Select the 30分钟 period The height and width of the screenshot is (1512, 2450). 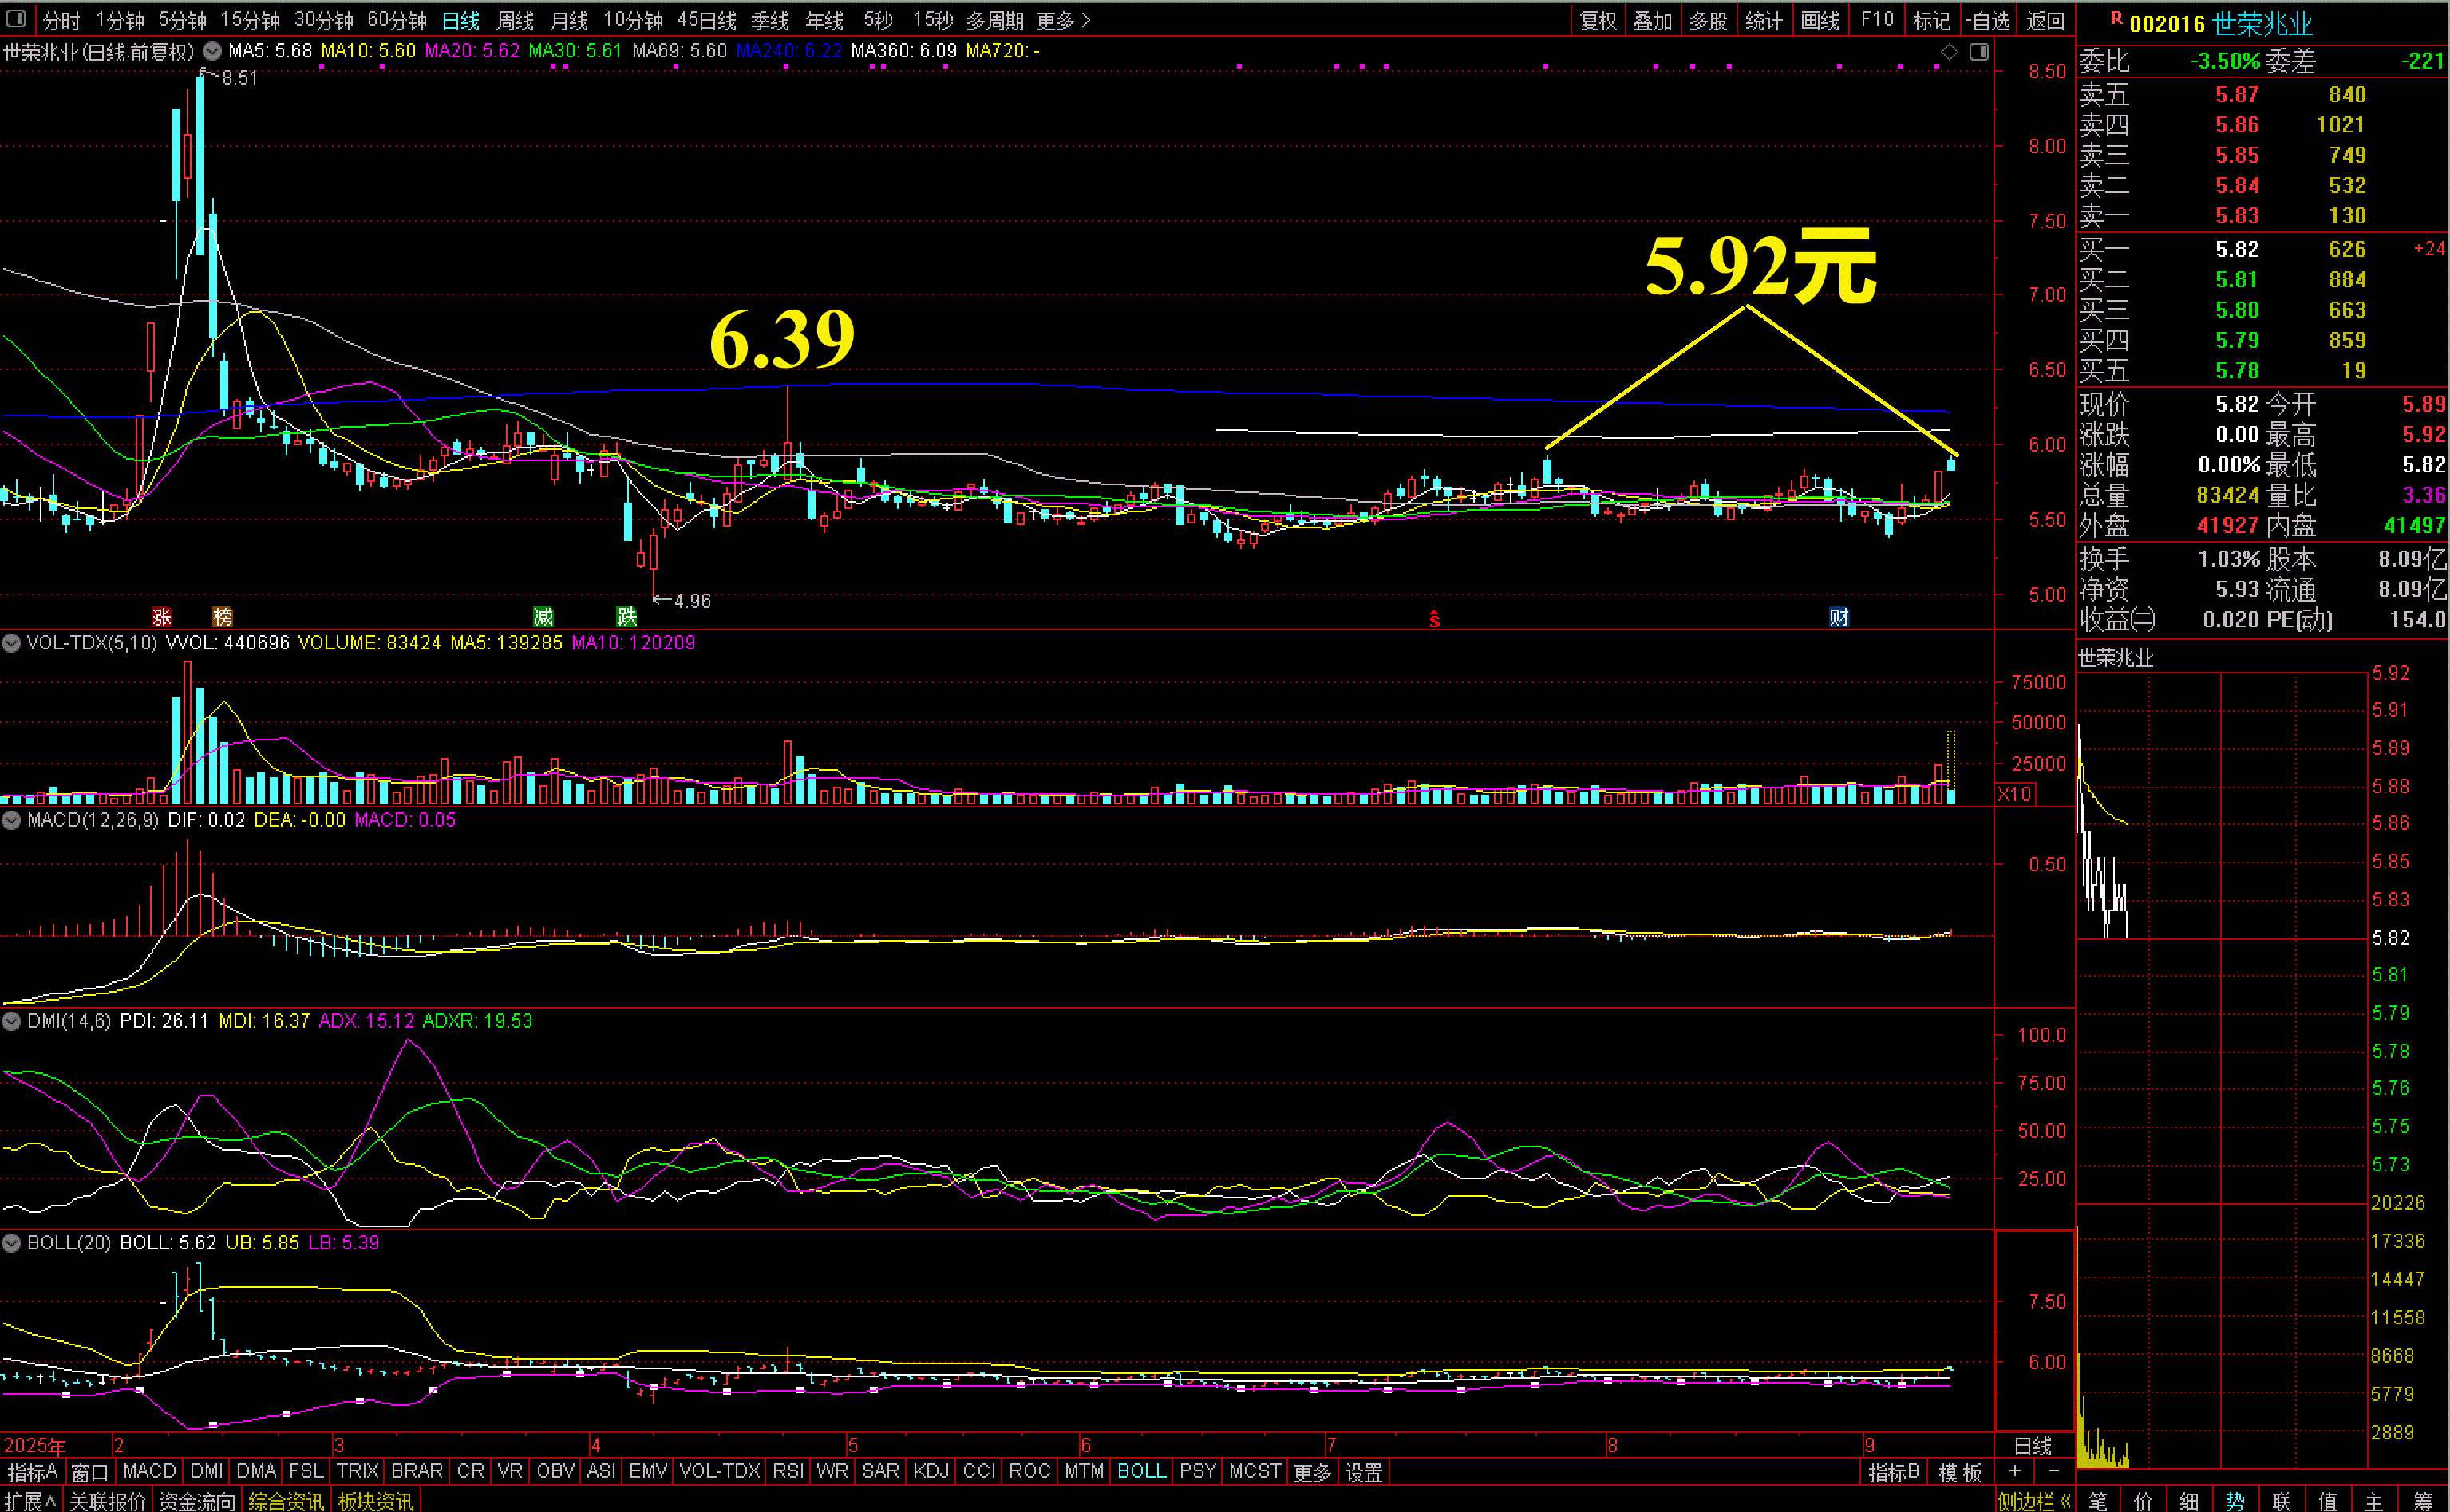[324, 20]
